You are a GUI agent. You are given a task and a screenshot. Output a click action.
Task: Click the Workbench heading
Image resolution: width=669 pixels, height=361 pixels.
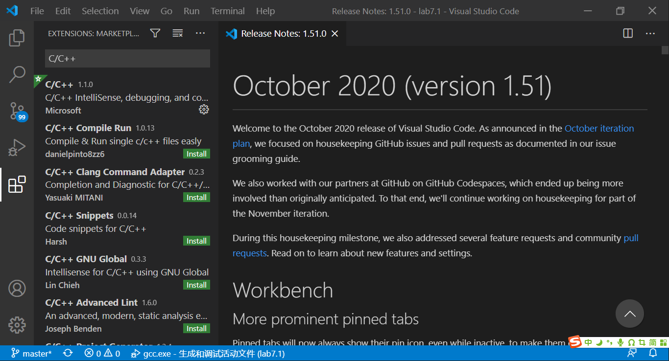click(x=283, y=290)
